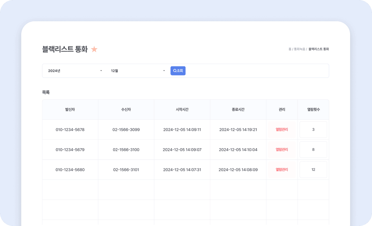Screen dimensions: 372x226
Task: Click 열람관리 for caller 010-1234-5680
Action: click(282, 169)
